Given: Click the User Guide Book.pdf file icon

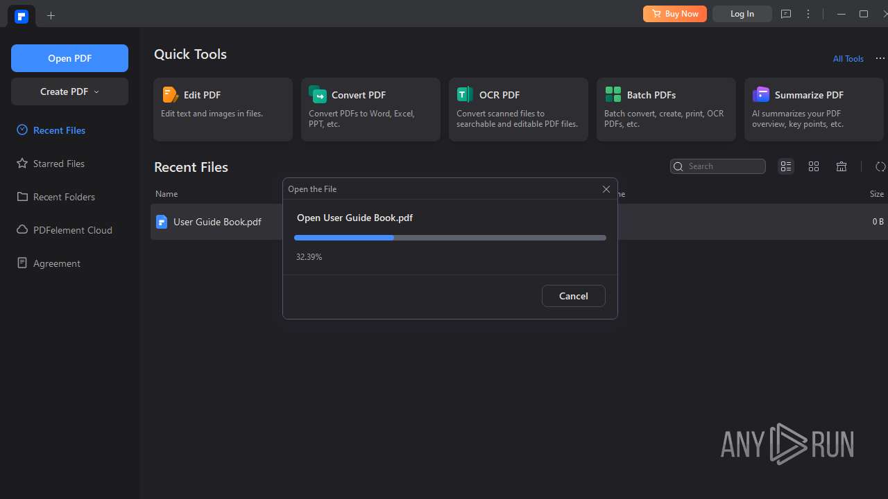Looking at the screenshot, I should click(x=162, y=222).
